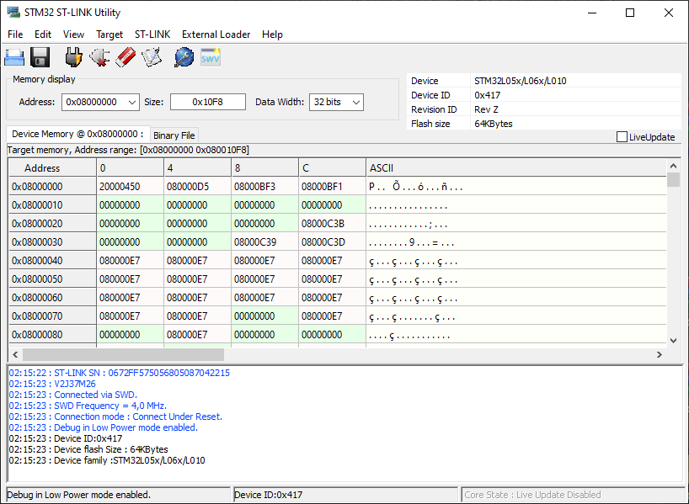Click the scroll left arrow of memory table

(x=15, y=354)
